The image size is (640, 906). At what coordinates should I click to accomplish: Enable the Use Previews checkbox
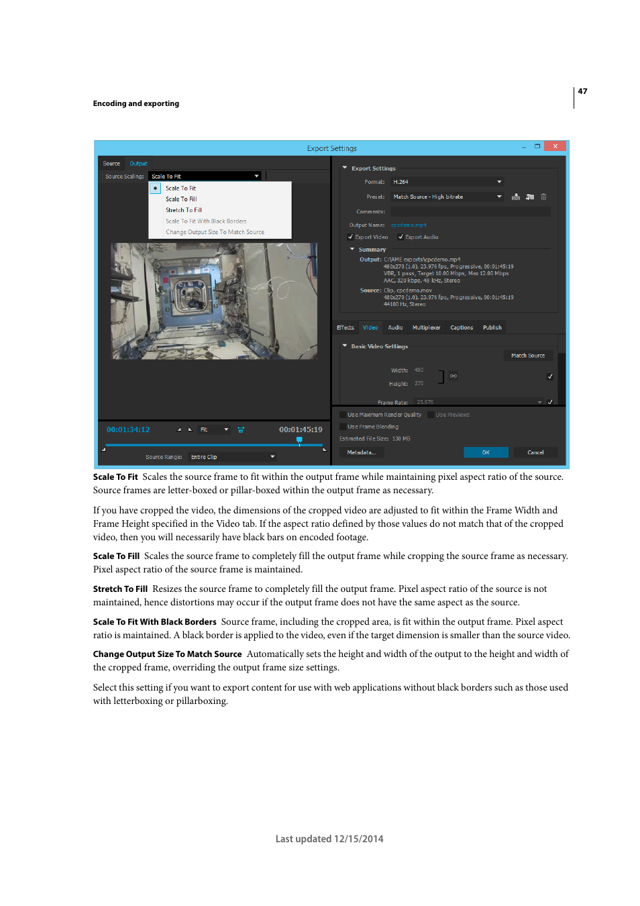(431, 415)
